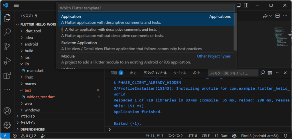This screenshot has width=292, height=139.
Task: Click the 行 11、列 7 cursor position
Action: click(x=155, y=136)
